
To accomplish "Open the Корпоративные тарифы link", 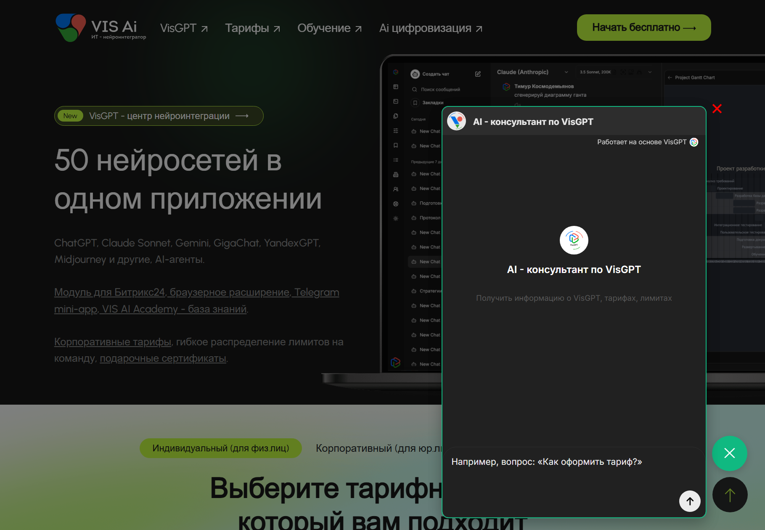I will point(112,342).
